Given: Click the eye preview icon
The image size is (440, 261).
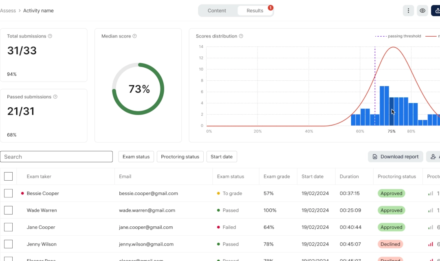Looking at the screenshot, I should [422, 11].
